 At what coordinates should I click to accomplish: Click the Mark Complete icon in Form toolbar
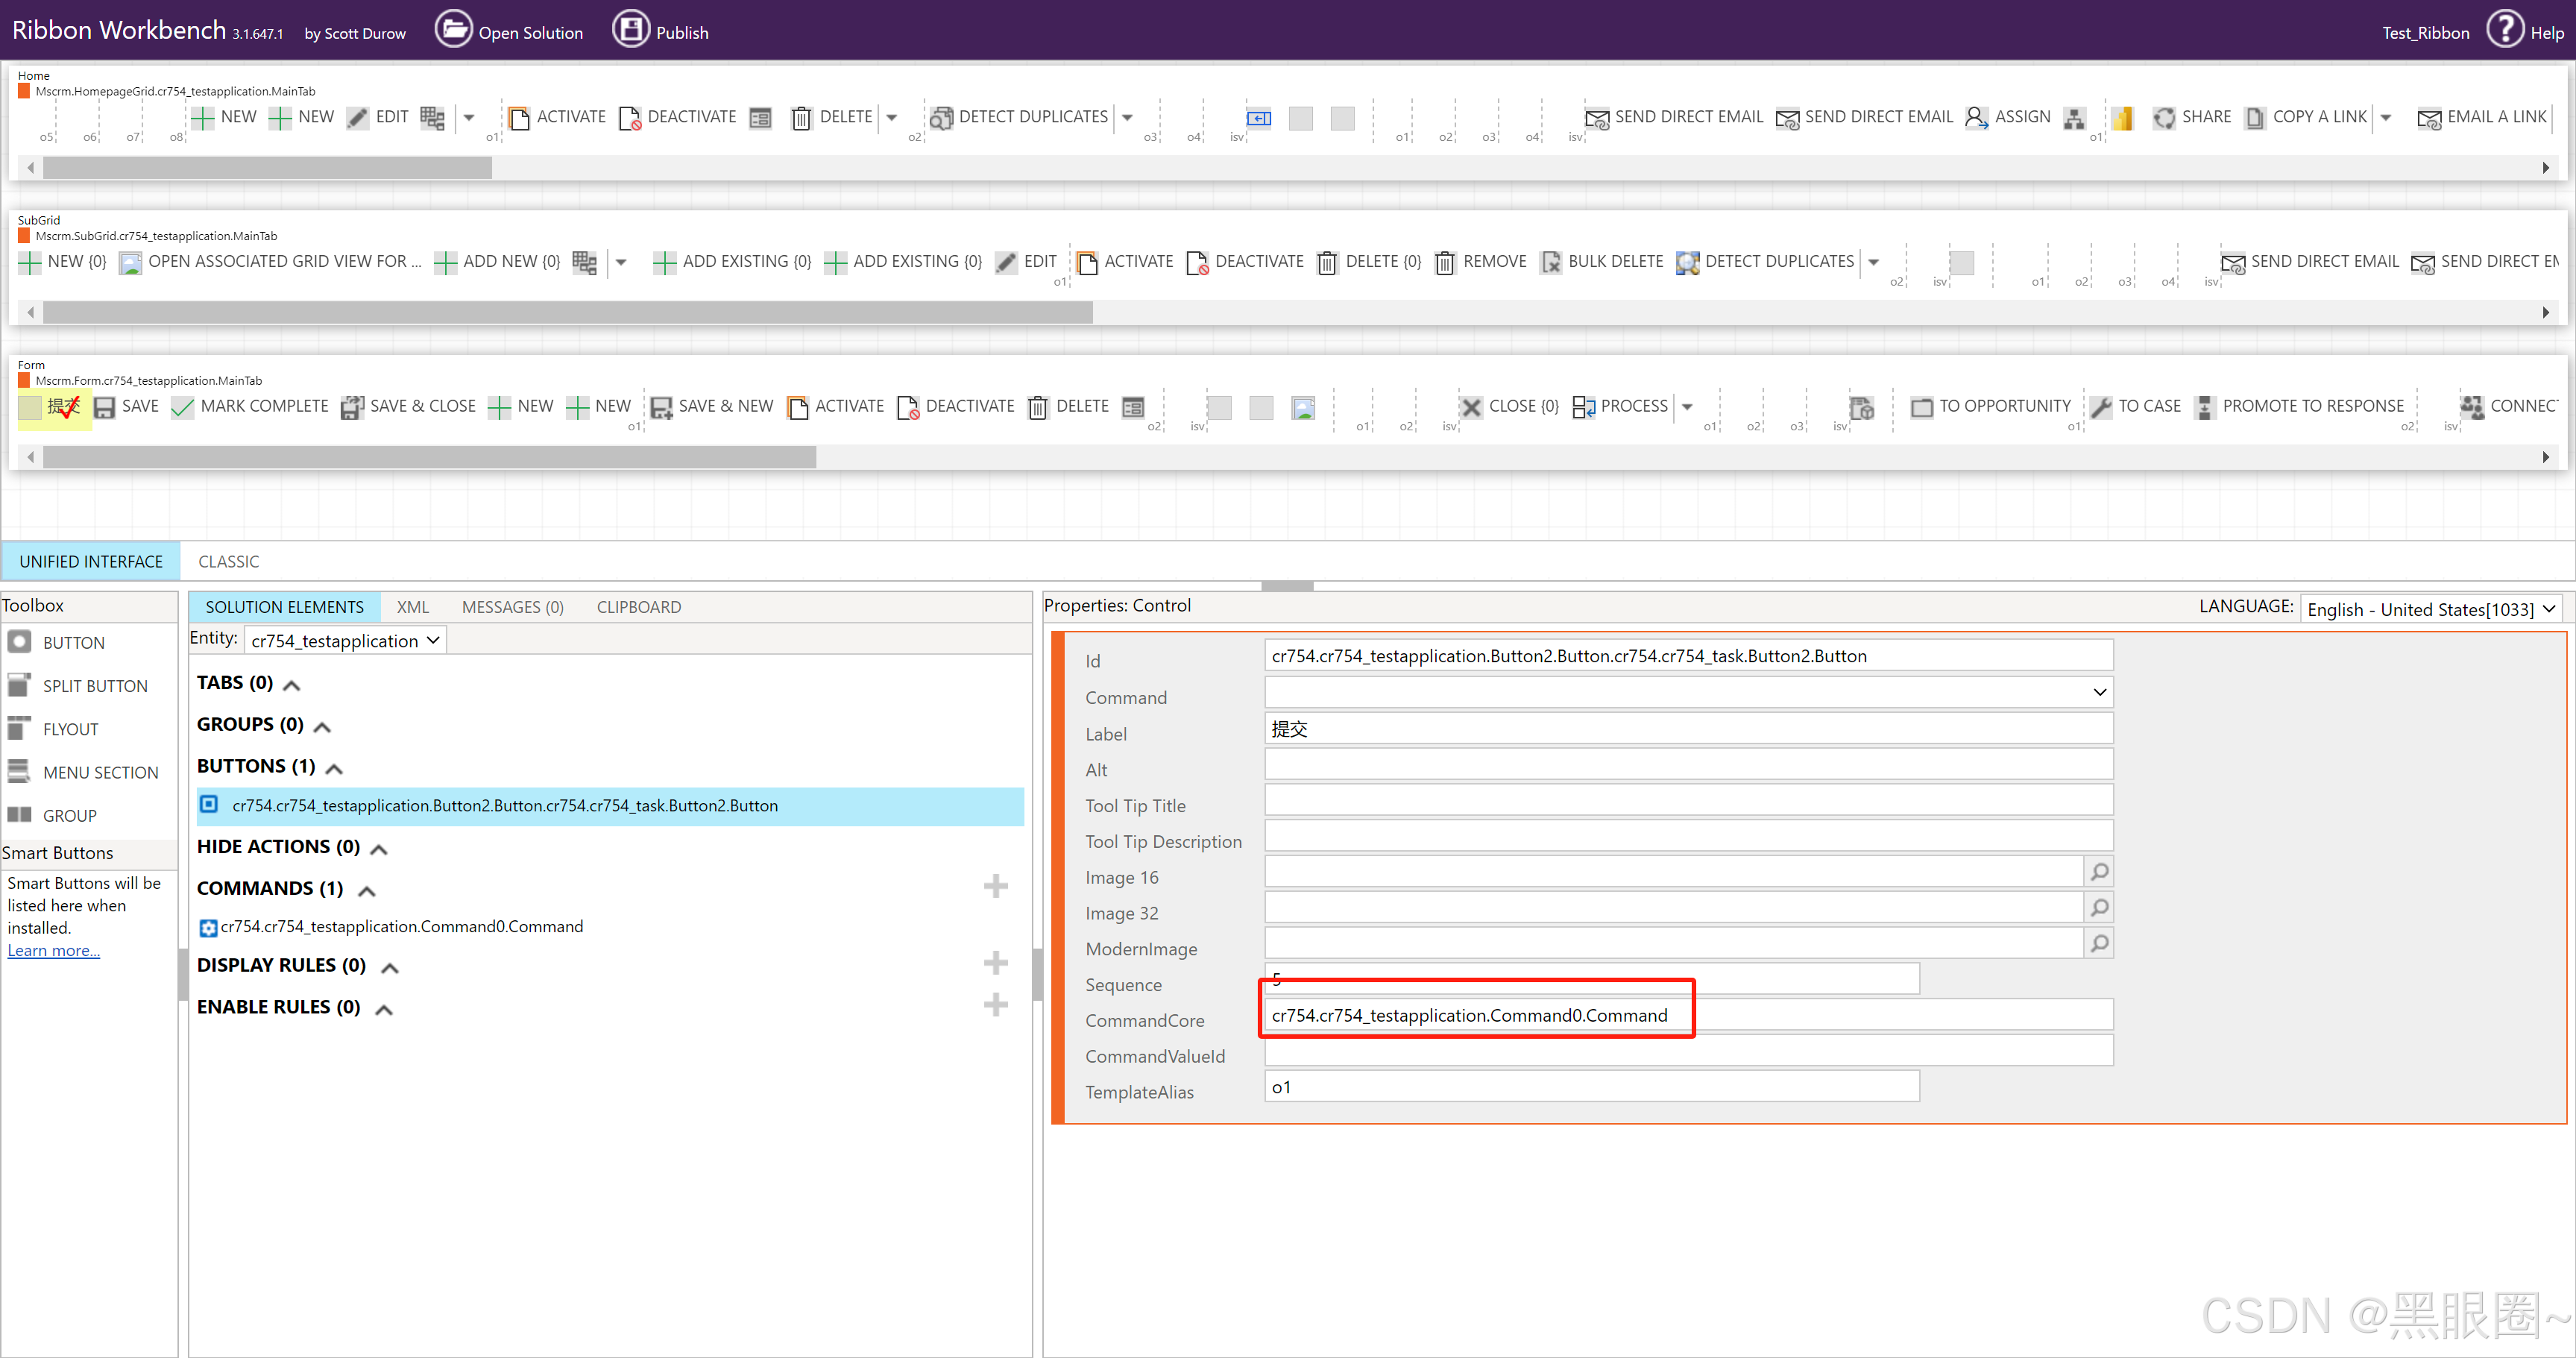(182, 407)
